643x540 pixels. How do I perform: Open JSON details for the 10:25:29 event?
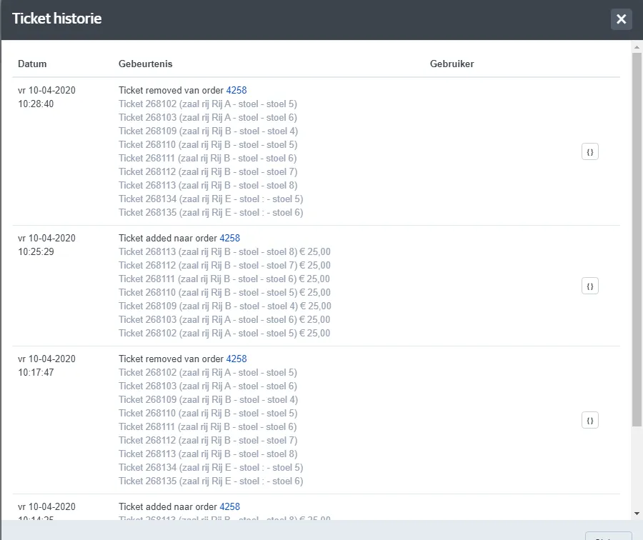click(589, 286)
